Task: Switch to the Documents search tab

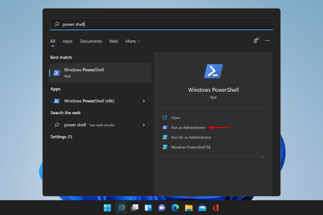Action: (91, 41)
